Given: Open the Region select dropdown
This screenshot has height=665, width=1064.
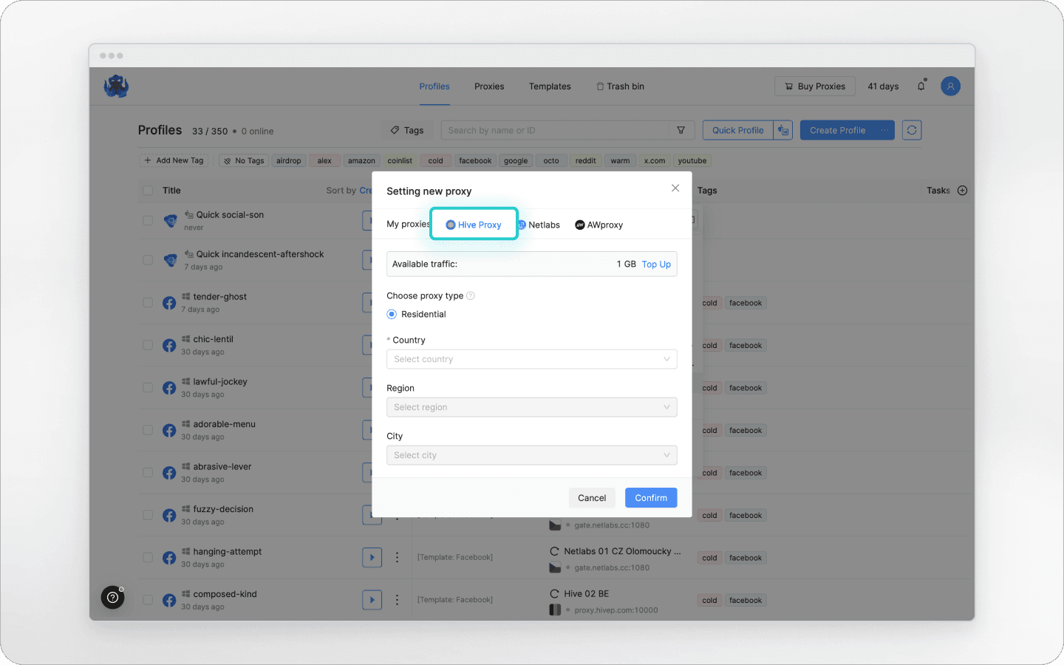Looking at the screenshot, I should (x=532, y=407).
